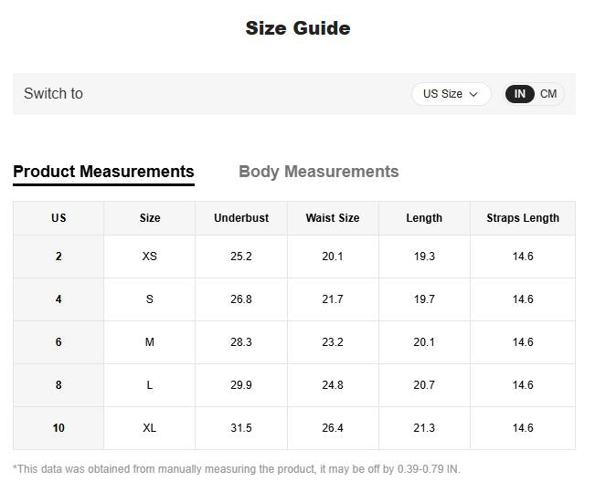Image resolution: width=595 pixels, height=482 pixels.
Task: Click the Size Guide heading
Action: tap(297, 28)
